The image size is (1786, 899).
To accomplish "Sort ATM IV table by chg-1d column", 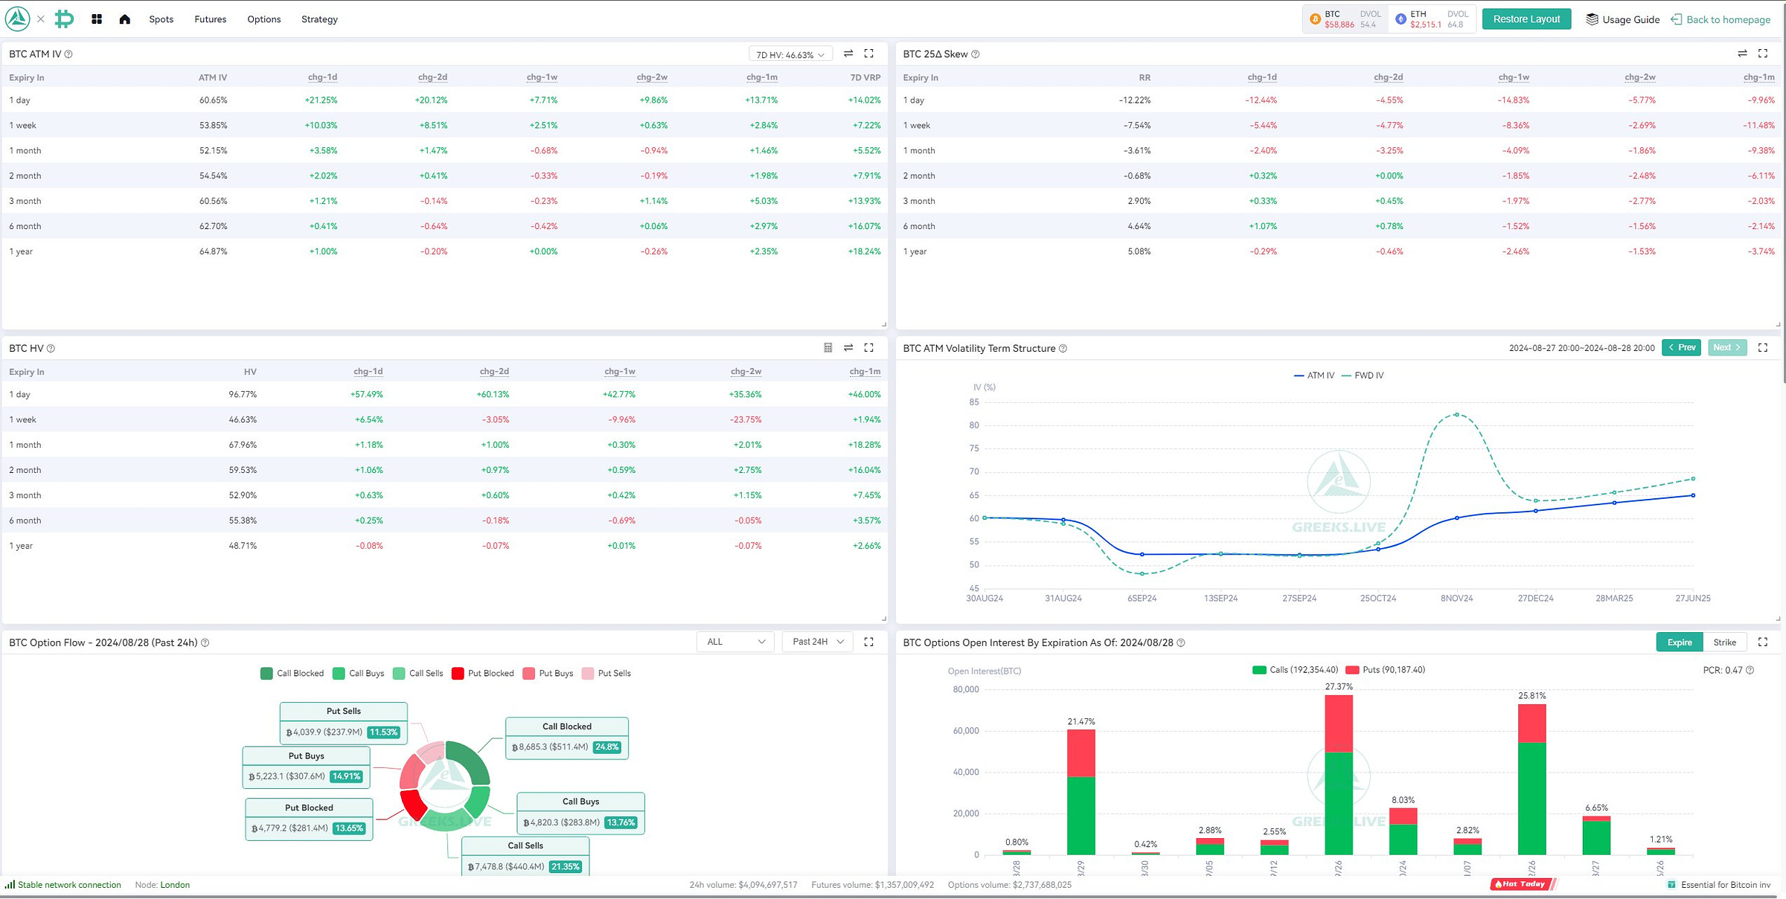I will click(x=322, y=77).
